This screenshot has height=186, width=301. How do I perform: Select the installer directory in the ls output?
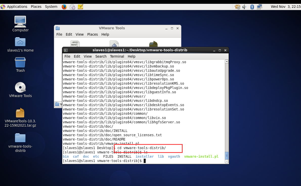pos(144,156)
